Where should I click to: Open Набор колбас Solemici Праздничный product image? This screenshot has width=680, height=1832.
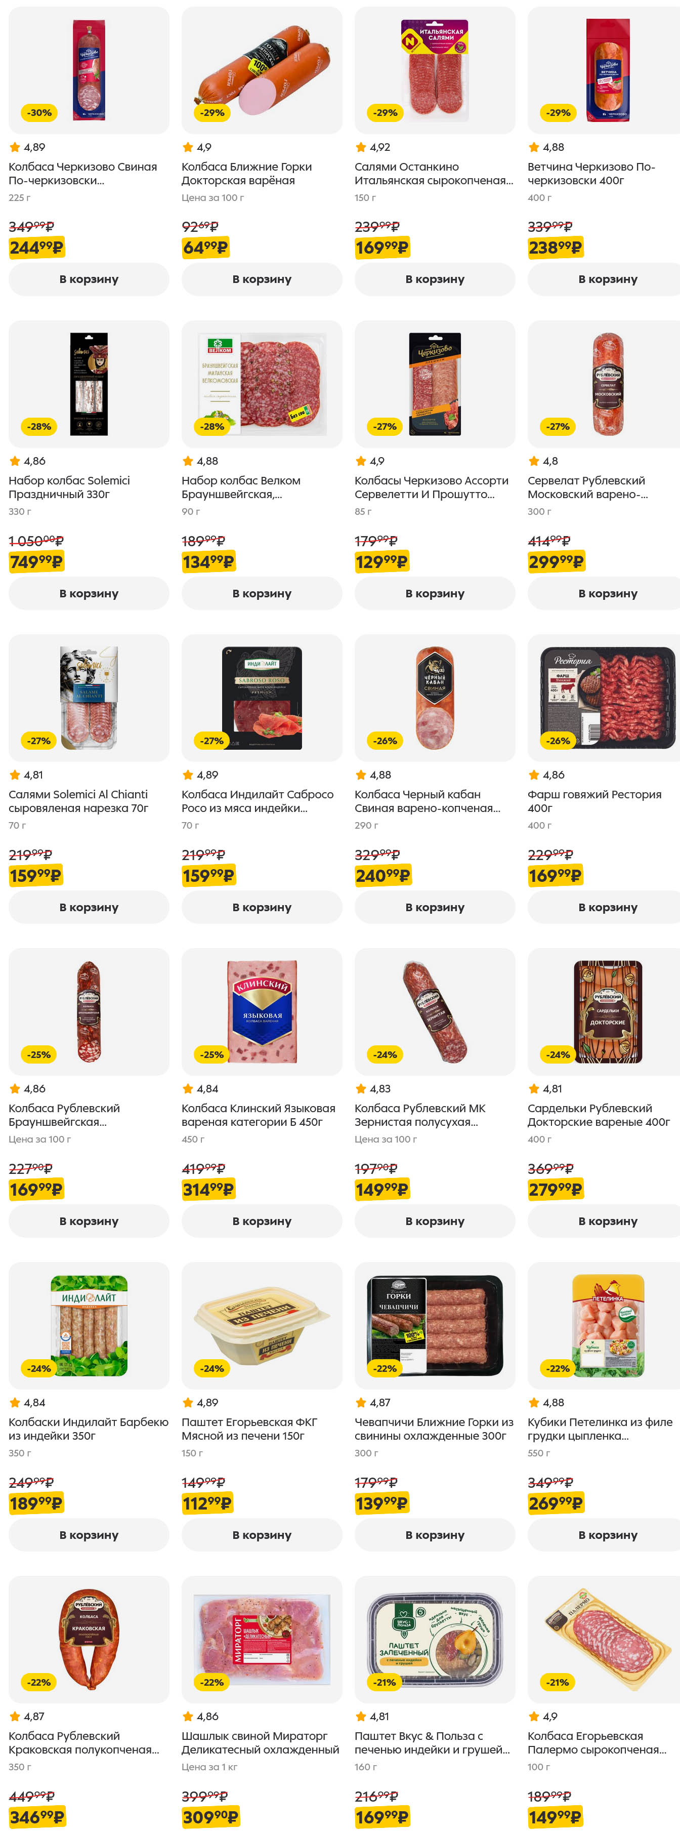pyautogui.click(x=89, y=384)
